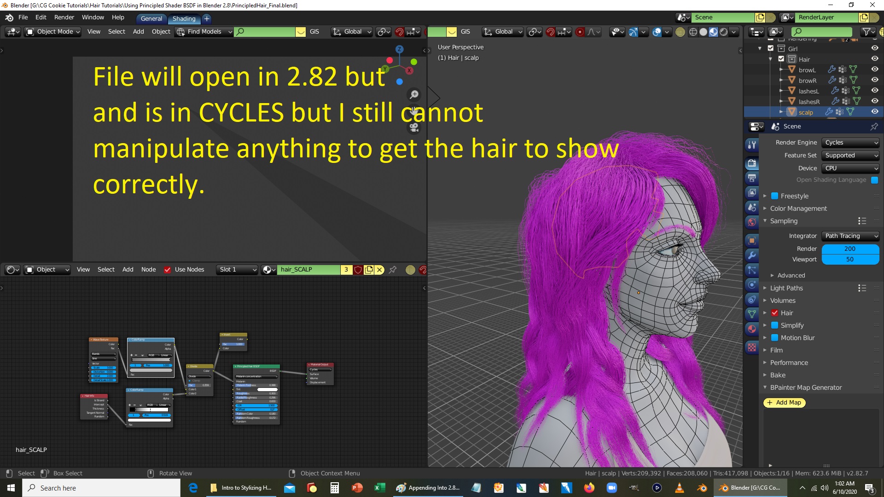This screenshot has height=497, width=884.
Task: Click the zoom magnifier gizmo in viewport
Action: [x=414, y=94]
